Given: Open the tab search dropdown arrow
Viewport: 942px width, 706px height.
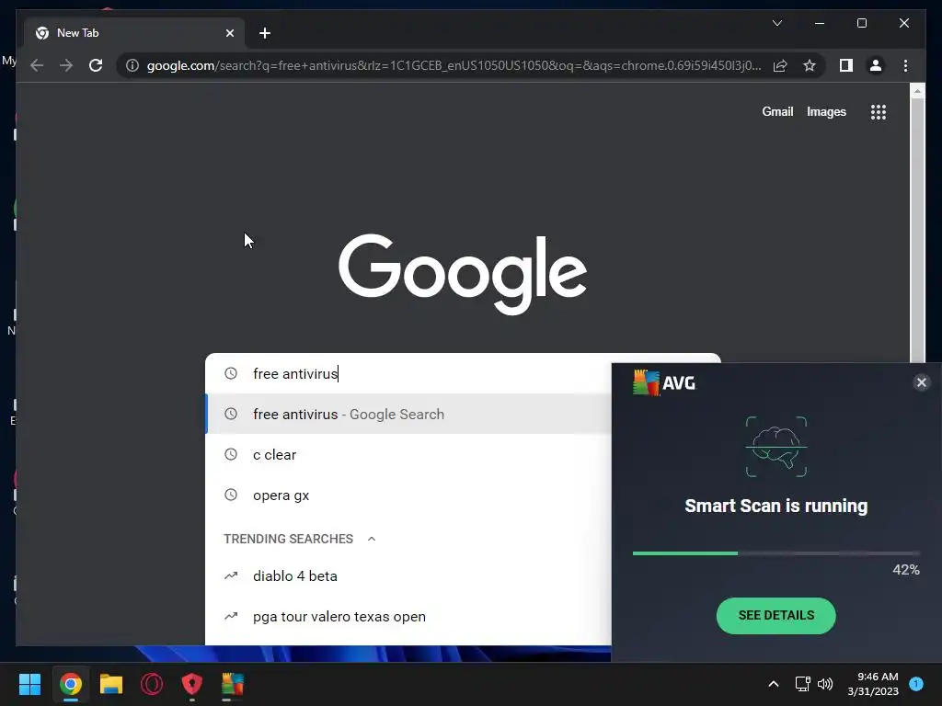Looking at the screenshot, I should point(776,23).
